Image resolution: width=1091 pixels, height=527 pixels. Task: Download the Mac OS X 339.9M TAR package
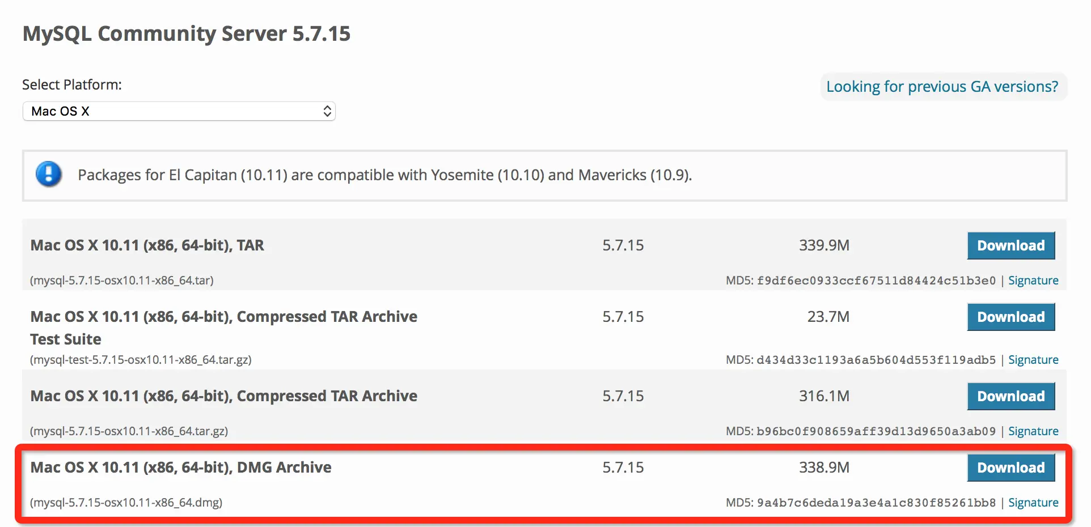coord(1010,245)
